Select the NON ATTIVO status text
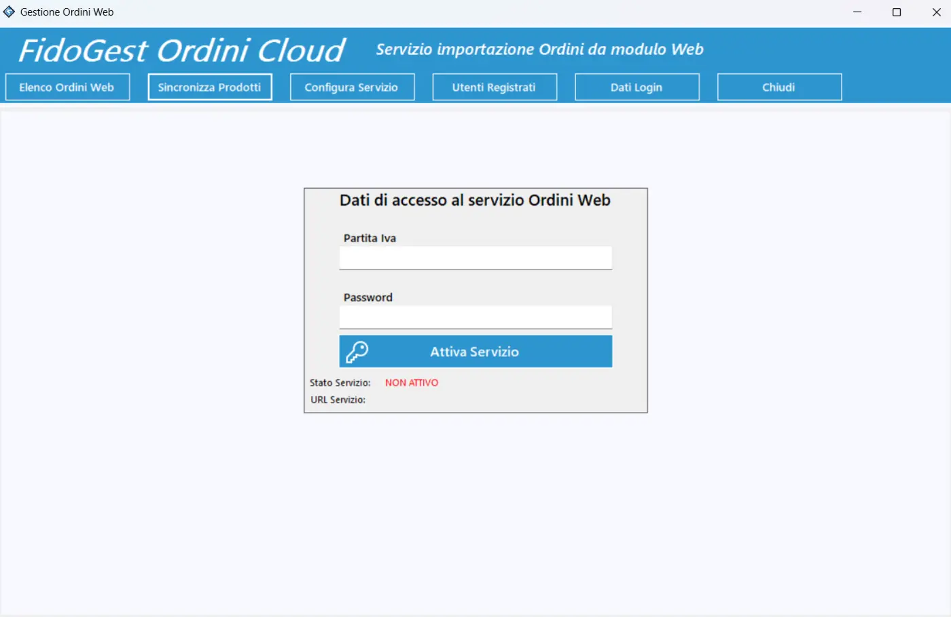Image resolution: width=951 pixels, height=617 pixels. 412,383
